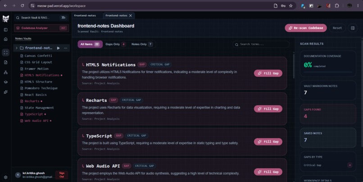
Task: Click the Saved Notes card
Action: click(x=328, y=138)
